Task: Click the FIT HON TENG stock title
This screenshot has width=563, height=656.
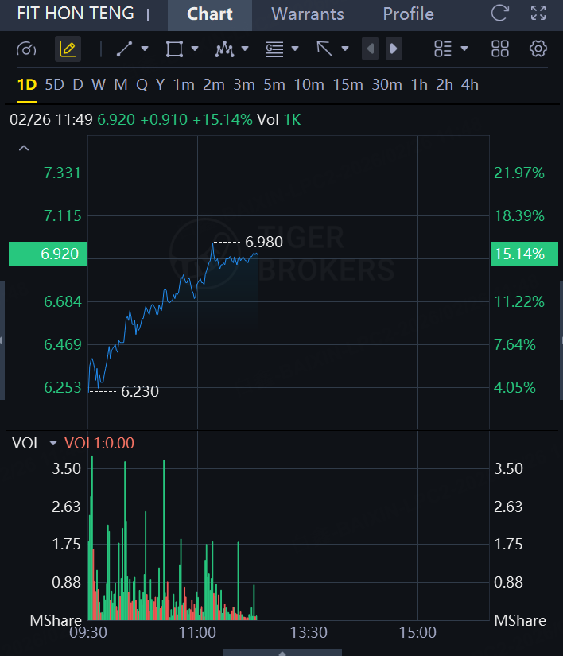Action: (76, 14)
